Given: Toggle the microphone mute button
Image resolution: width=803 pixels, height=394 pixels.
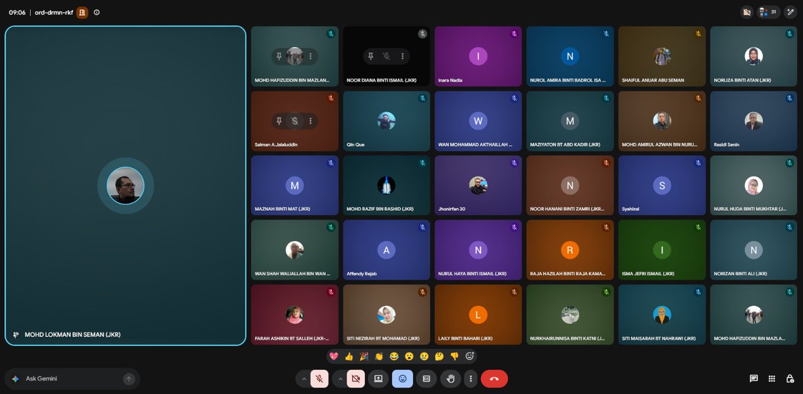Looking at the screenshot, I should point(320,379).
